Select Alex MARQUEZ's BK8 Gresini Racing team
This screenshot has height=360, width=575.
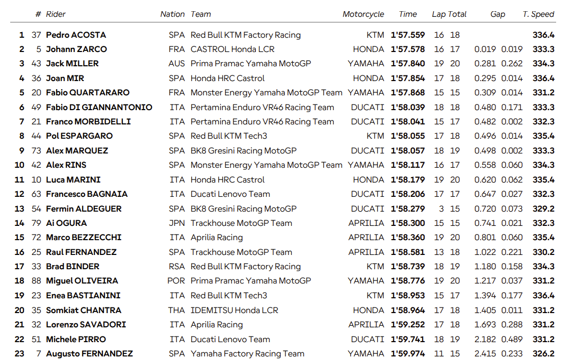click(x=243, y=151)
